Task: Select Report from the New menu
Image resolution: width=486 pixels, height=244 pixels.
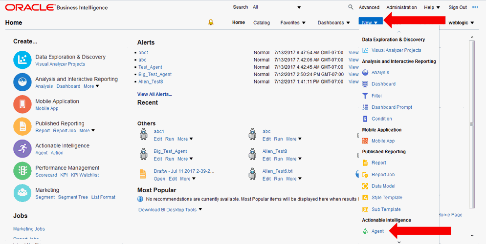Action: click(379, 163)
